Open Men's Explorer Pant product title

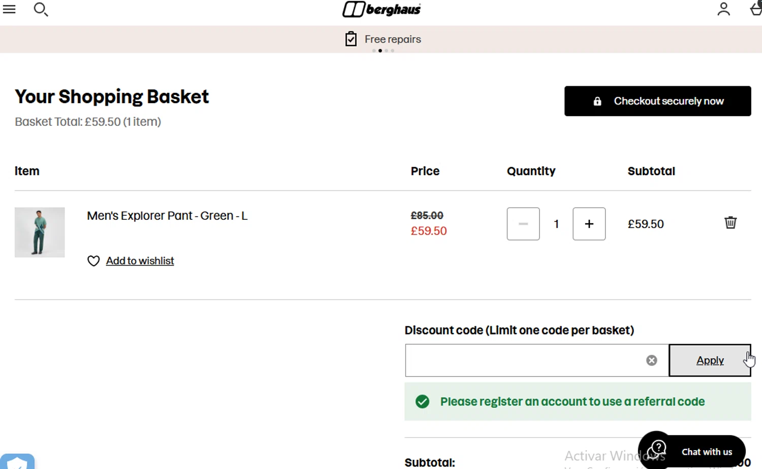pos(167,216)
